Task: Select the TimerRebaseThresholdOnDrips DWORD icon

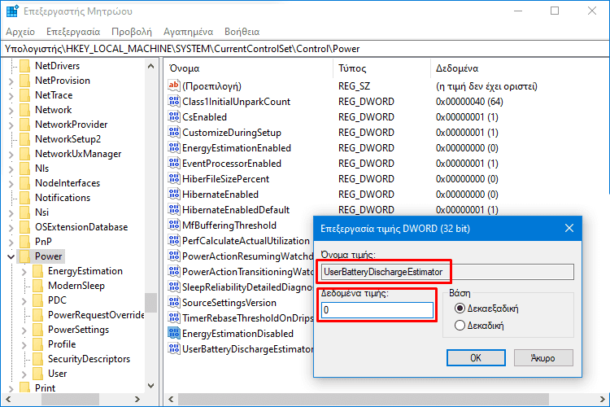Action: [x=174, y=317]
